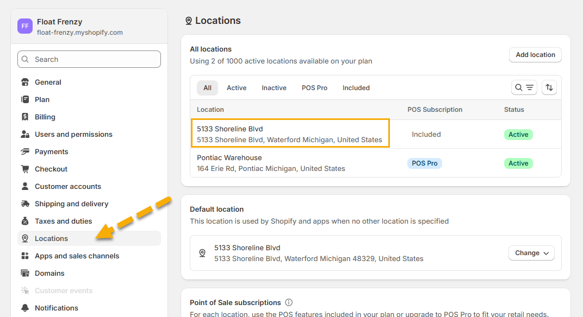583x317 pixels.
Task: Open Billing via its dollar icon
Action: pyautogui.click(x=24, y=117)
